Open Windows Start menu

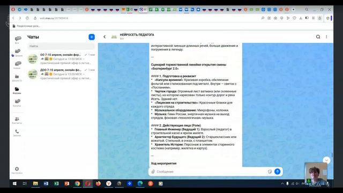(14, 183)
